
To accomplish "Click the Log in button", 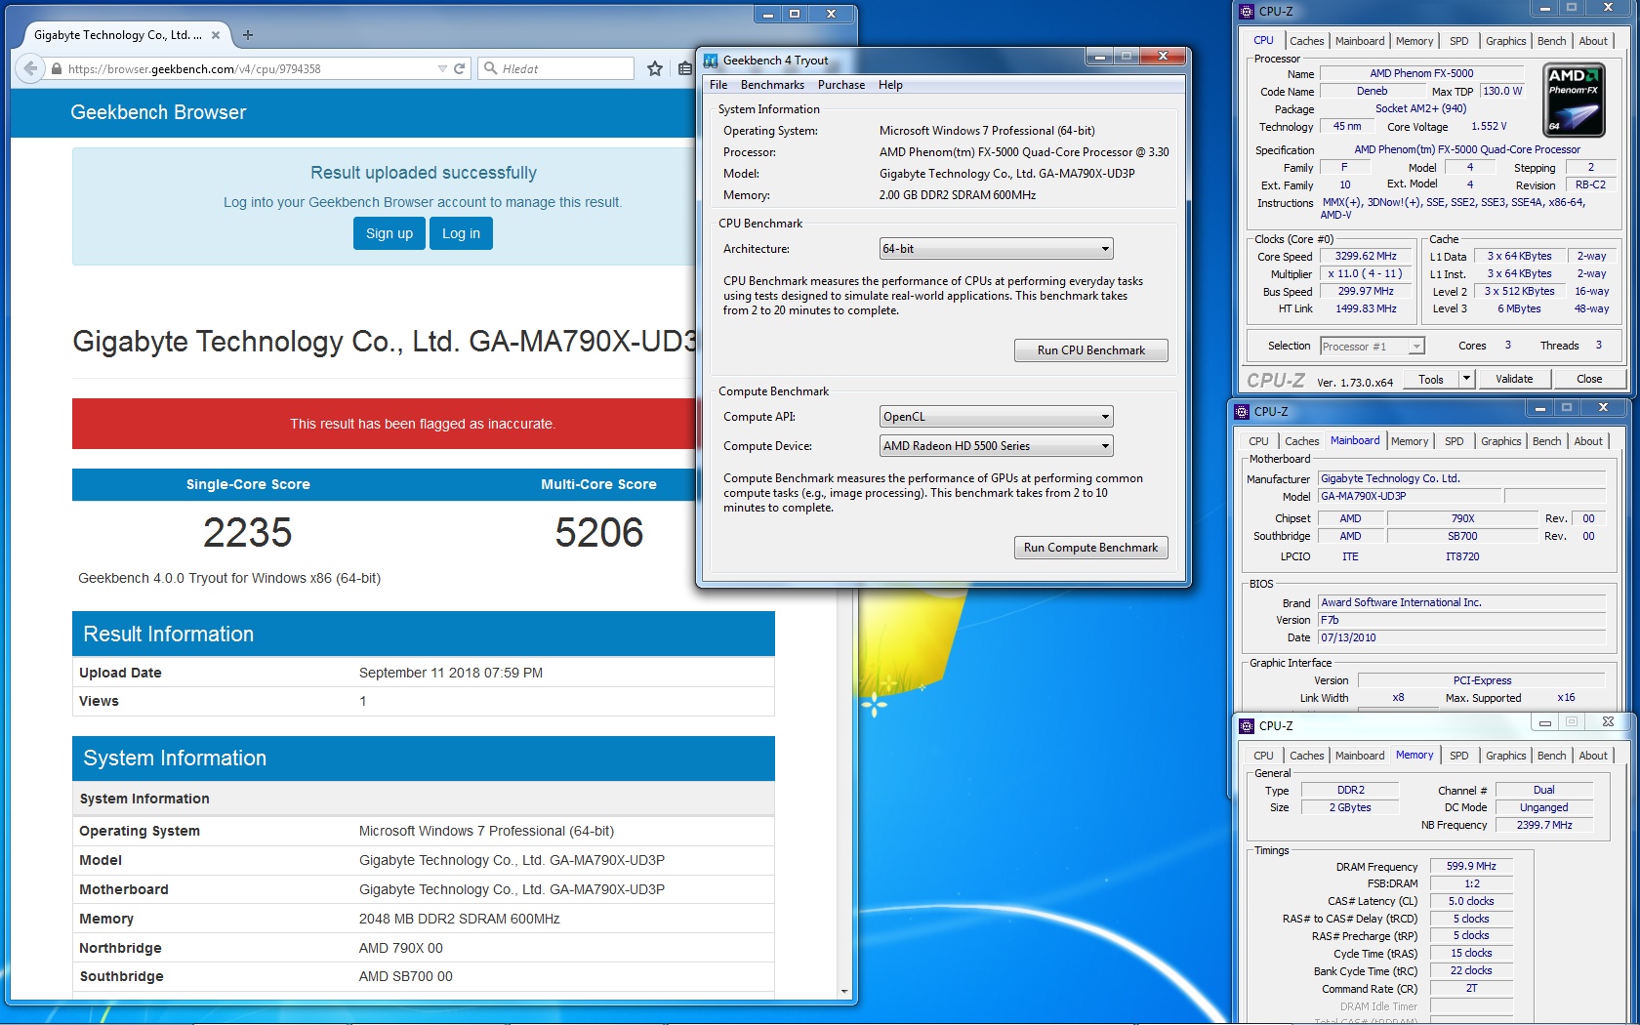I will [461, 233].
